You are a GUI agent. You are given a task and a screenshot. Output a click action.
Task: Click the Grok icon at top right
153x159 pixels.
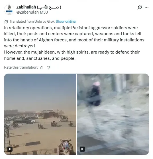[x=140, y=7]
